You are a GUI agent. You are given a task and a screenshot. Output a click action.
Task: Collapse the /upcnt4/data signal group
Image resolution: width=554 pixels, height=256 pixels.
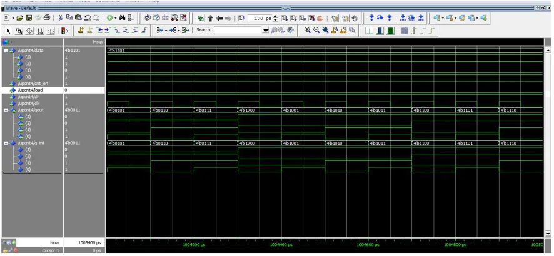(x=6, y=51)
